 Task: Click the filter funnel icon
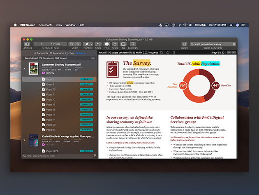point(95,156)
